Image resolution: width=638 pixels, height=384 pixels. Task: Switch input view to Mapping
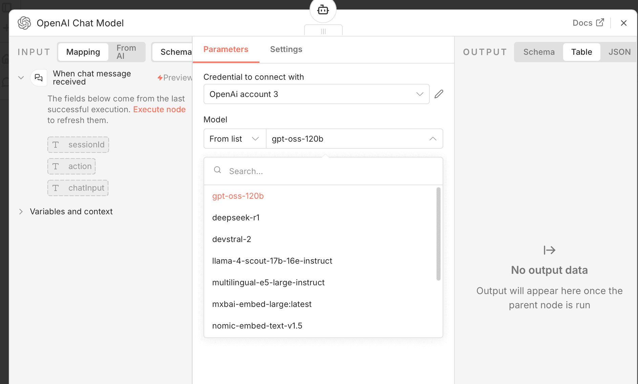(x=83, y=52)
